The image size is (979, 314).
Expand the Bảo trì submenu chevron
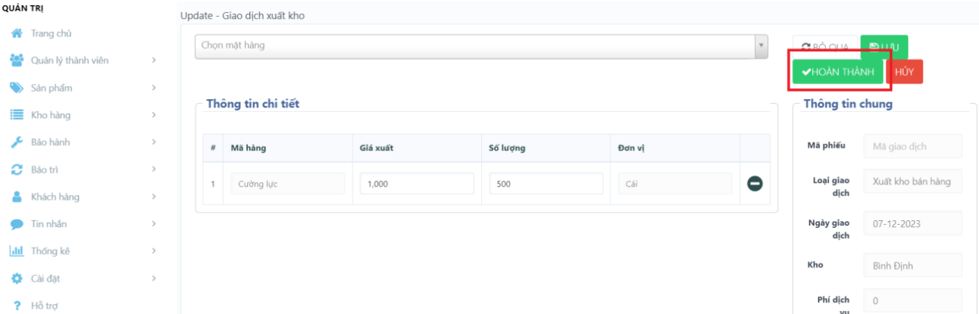(154, 169)
